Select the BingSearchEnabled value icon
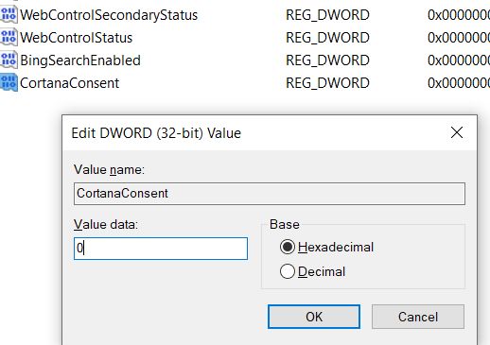 click(9, 60)
